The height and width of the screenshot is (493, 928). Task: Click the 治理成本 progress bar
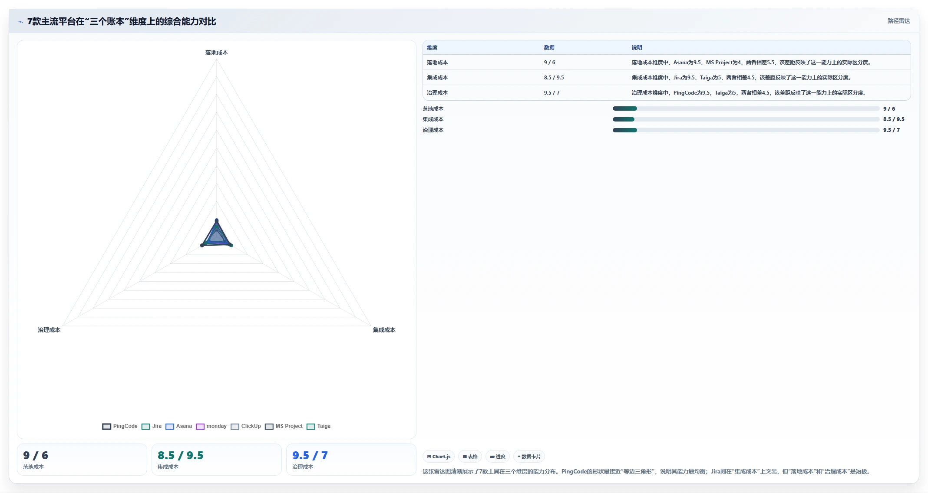tap(746, 130)
